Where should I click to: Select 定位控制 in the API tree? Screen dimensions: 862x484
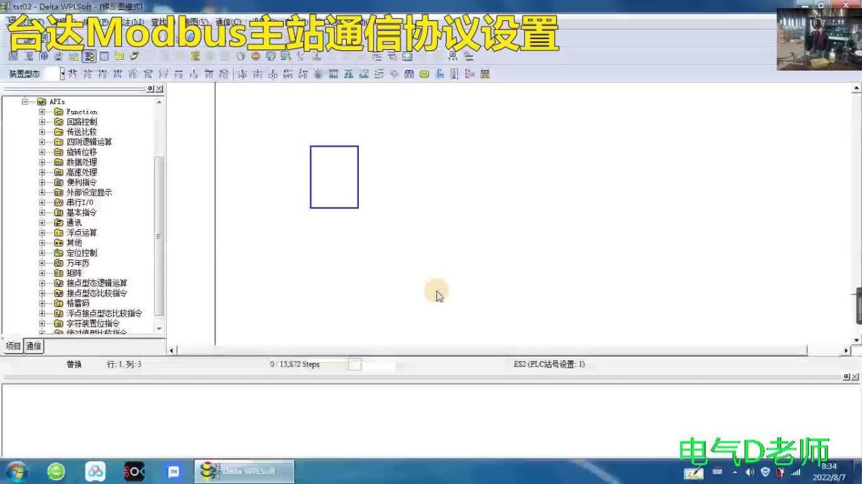81,253
